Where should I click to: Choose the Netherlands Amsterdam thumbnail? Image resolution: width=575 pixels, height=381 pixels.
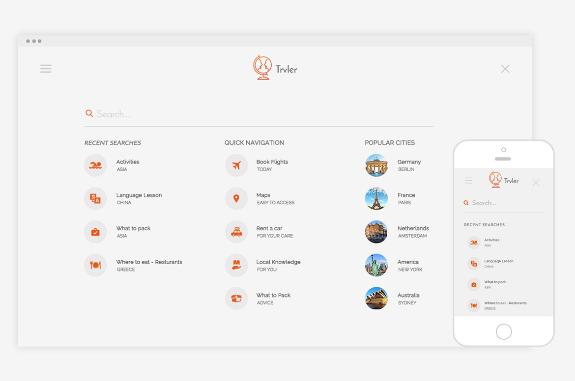tap(376, 232)
